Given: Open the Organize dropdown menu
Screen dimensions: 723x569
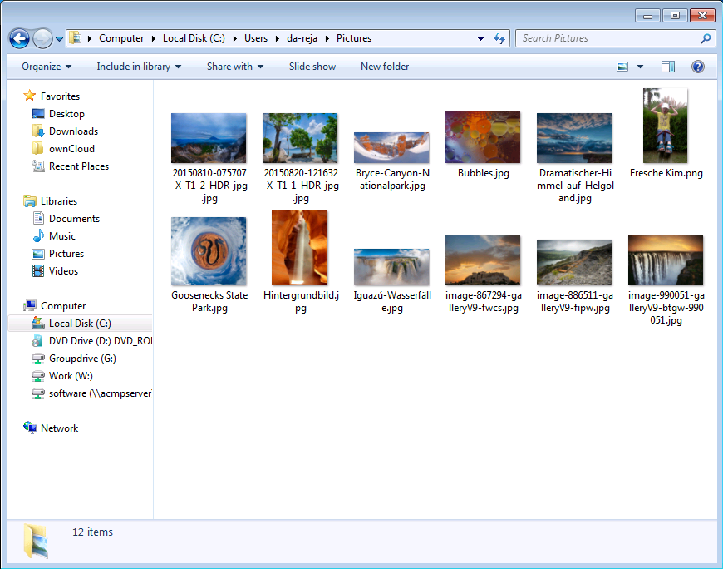Looking at the screenshot, I should 47,67.
